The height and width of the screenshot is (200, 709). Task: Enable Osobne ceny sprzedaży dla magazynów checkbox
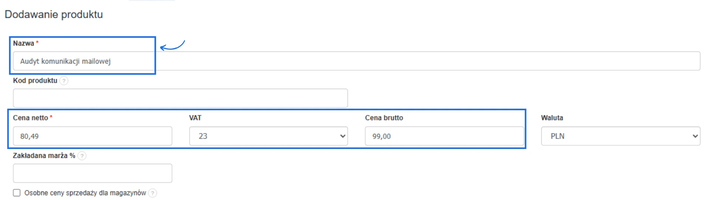[17, 193]
